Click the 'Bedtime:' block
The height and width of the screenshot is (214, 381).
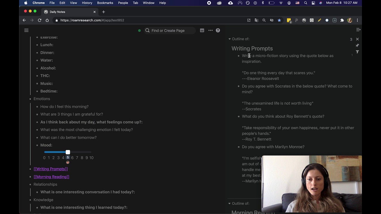pyautogui.click(x=49, y=91)
